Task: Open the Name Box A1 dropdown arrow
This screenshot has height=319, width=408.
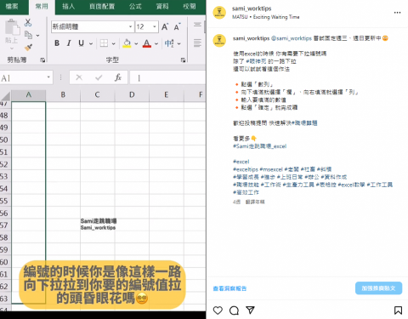Action: pos(48,77)
